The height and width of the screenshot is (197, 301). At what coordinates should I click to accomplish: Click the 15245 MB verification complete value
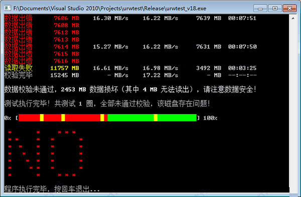point(65,75)
